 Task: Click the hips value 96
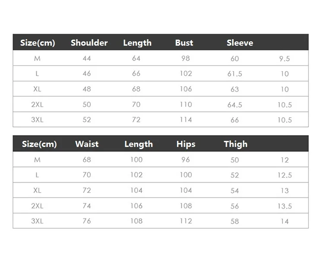pos(186,160)
